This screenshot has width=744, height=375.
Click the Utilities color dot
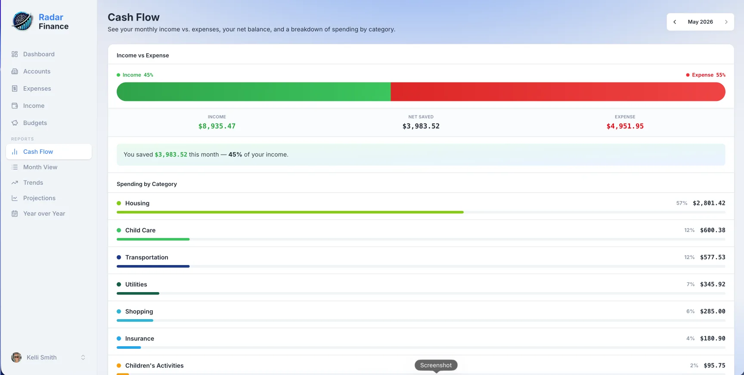[x=119, y=284]
